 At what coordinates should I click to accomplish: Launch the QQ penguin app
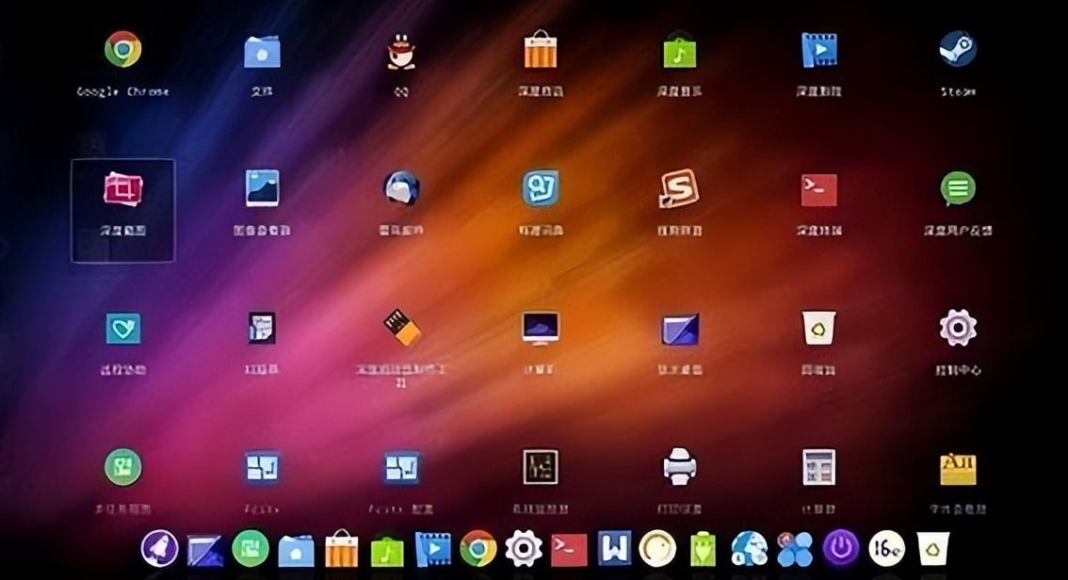point(400,51)
